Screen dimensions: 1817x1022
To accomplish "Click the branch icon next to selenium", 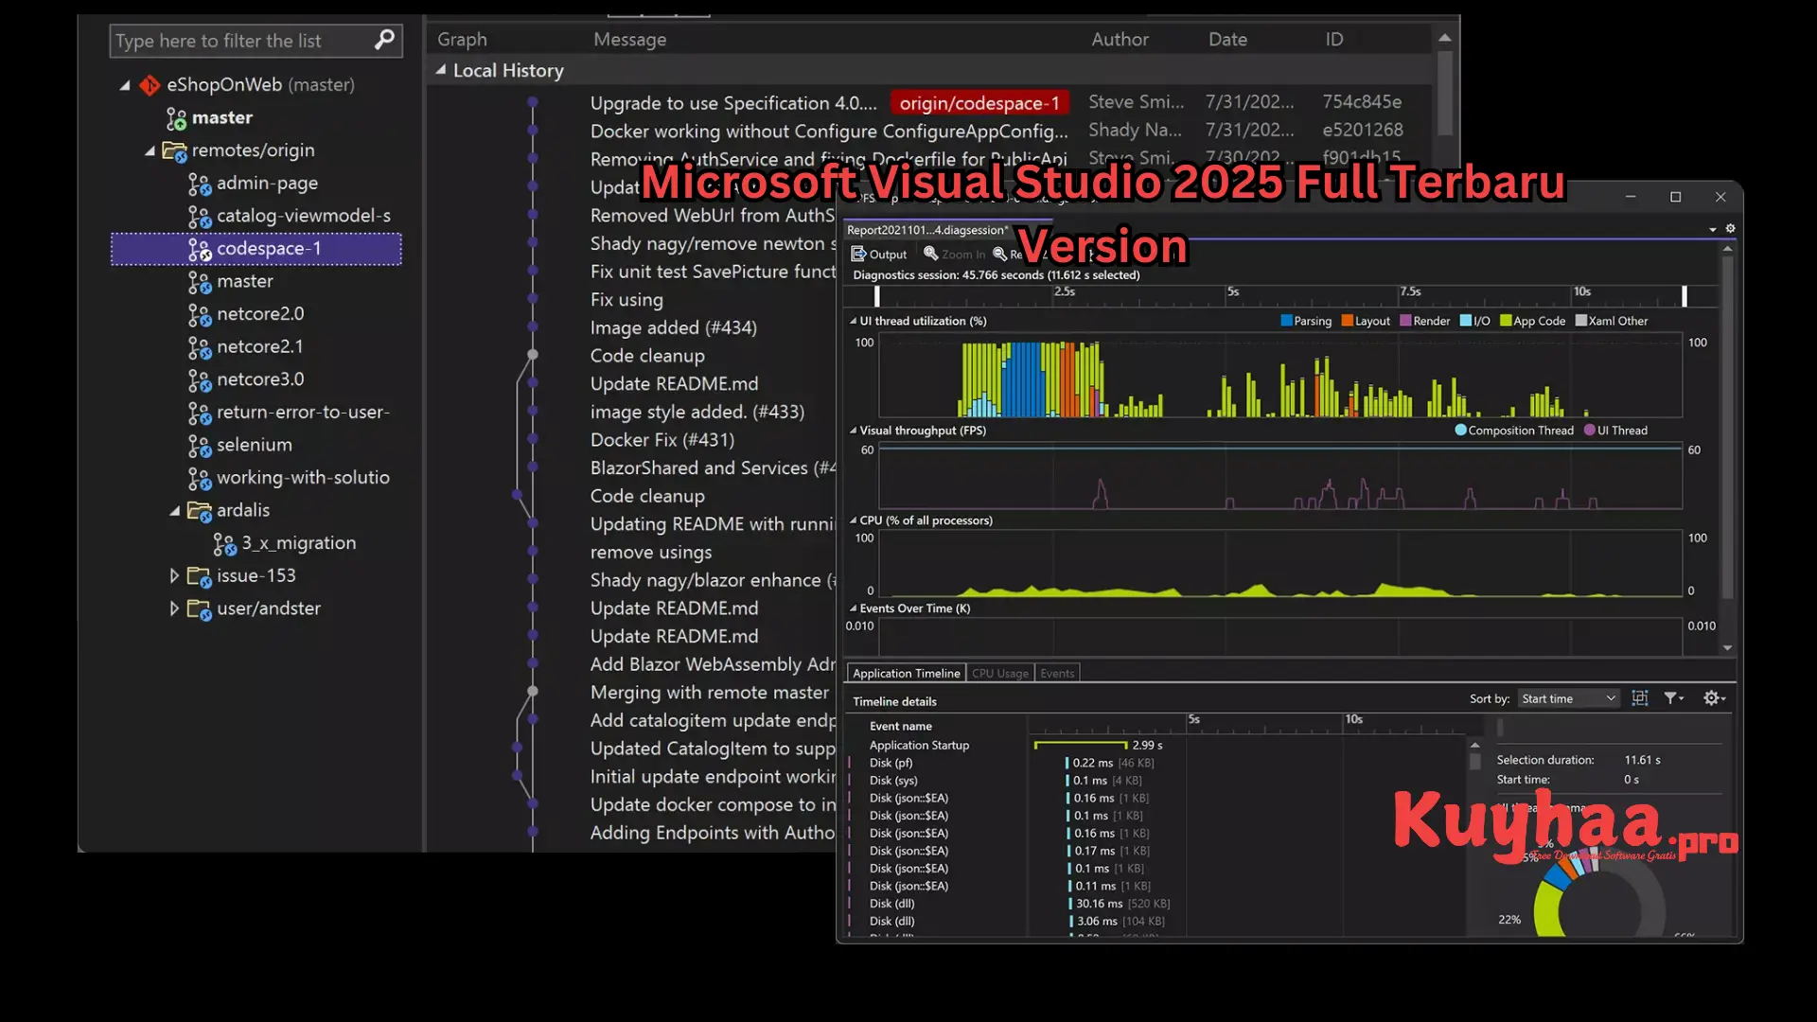I will click(199, 445).
